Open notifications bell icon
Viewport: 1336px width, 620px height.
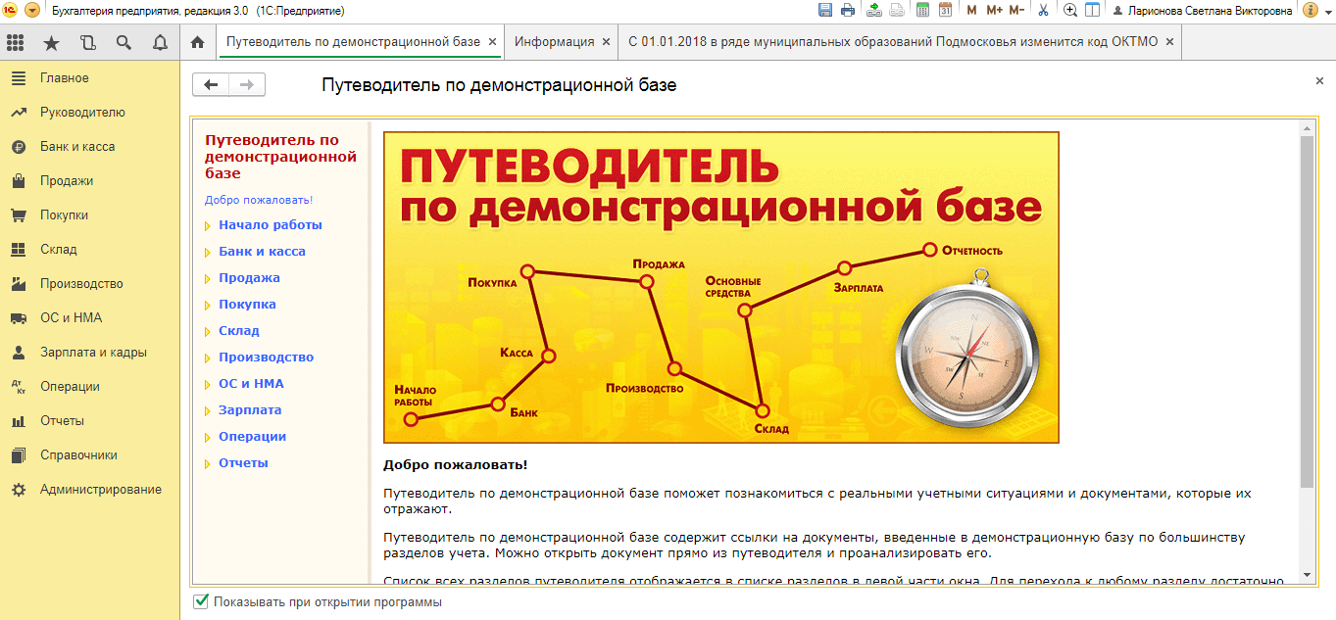click(161, 42)
